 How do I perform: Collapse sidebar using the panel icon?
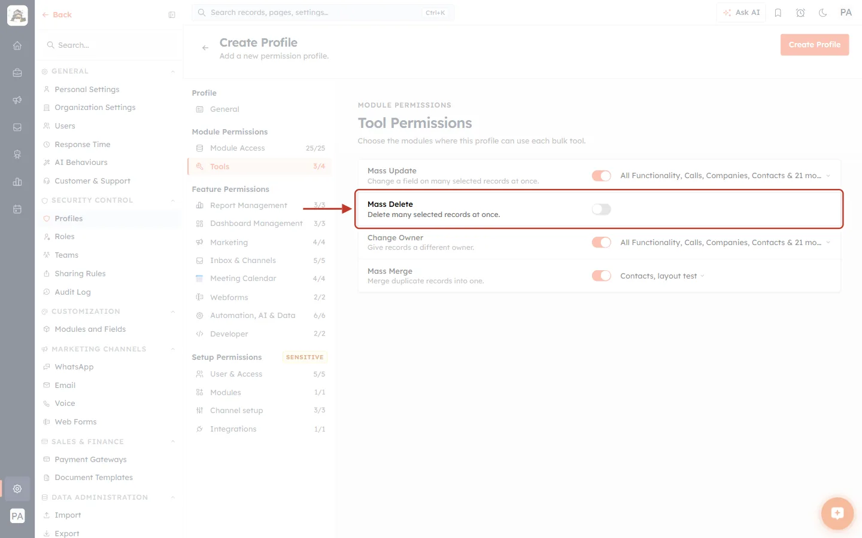pyautogui.click(x=172, y=15)
